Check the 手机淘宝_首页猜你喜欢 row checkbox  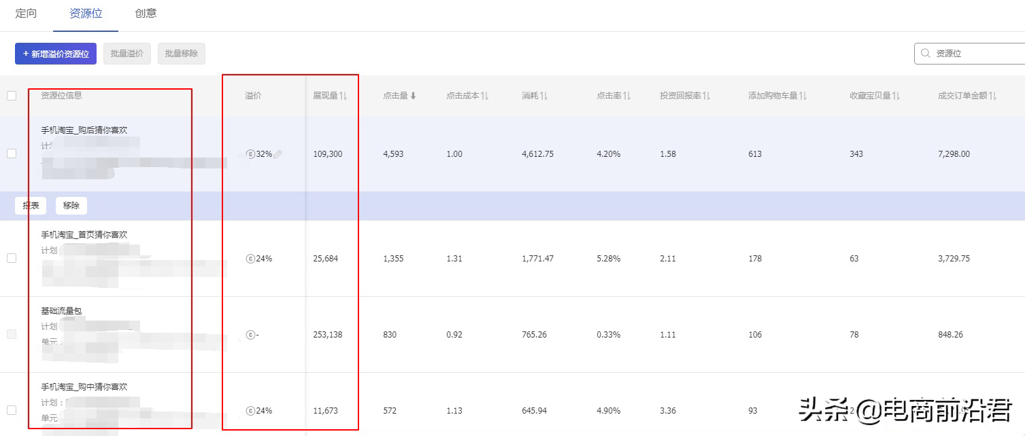pyautogui.click(x=11, y=258)
